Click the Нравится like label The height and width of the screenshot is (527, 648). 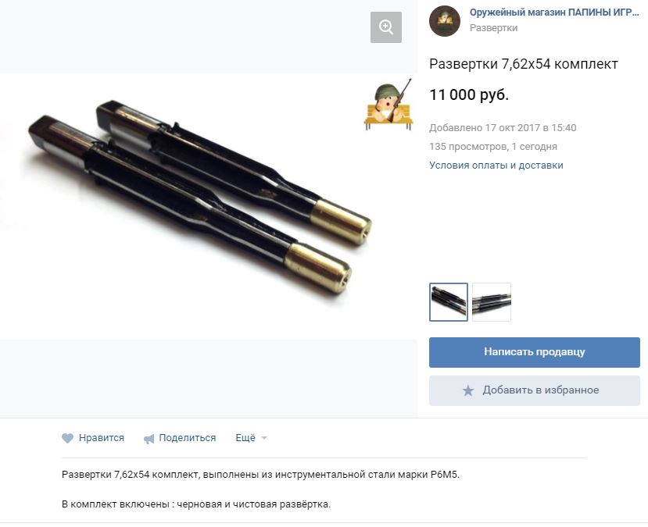pyautogui.click(x=102, y=438)
